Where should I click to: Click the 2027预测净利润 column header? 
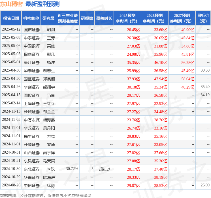[x=182, y=18]
